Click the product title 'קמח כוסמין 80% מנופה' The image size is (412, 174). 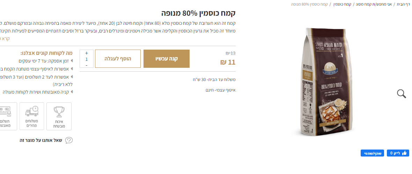(198, 14)
